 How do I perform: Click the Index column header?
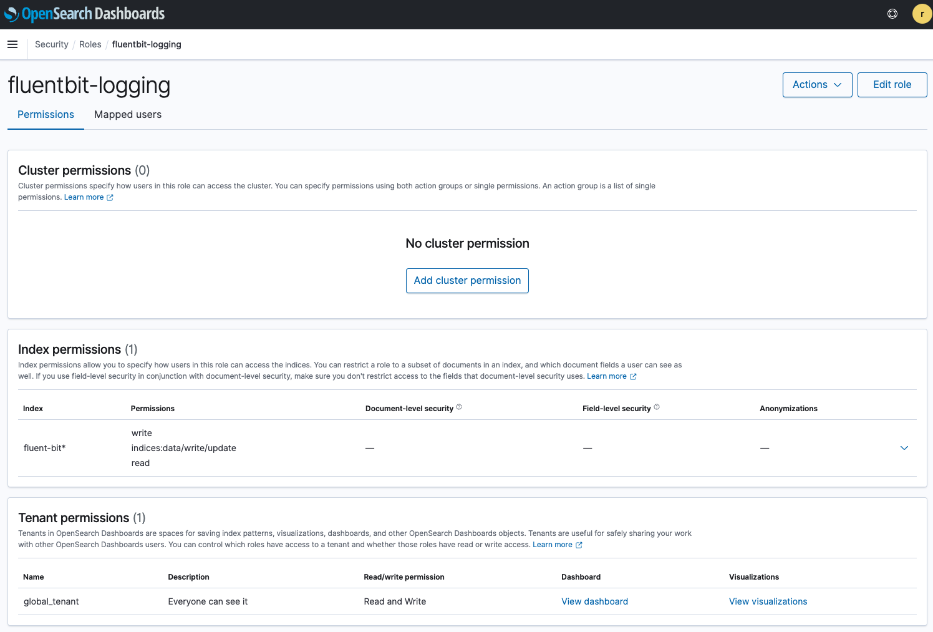click(33, 409)
